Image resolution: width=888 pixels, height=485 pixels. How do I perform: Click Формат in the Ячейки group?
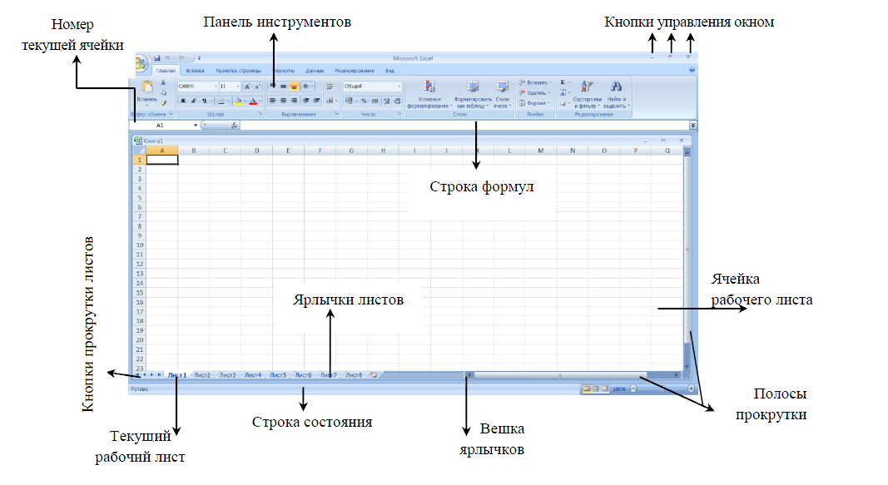(534, 103)
